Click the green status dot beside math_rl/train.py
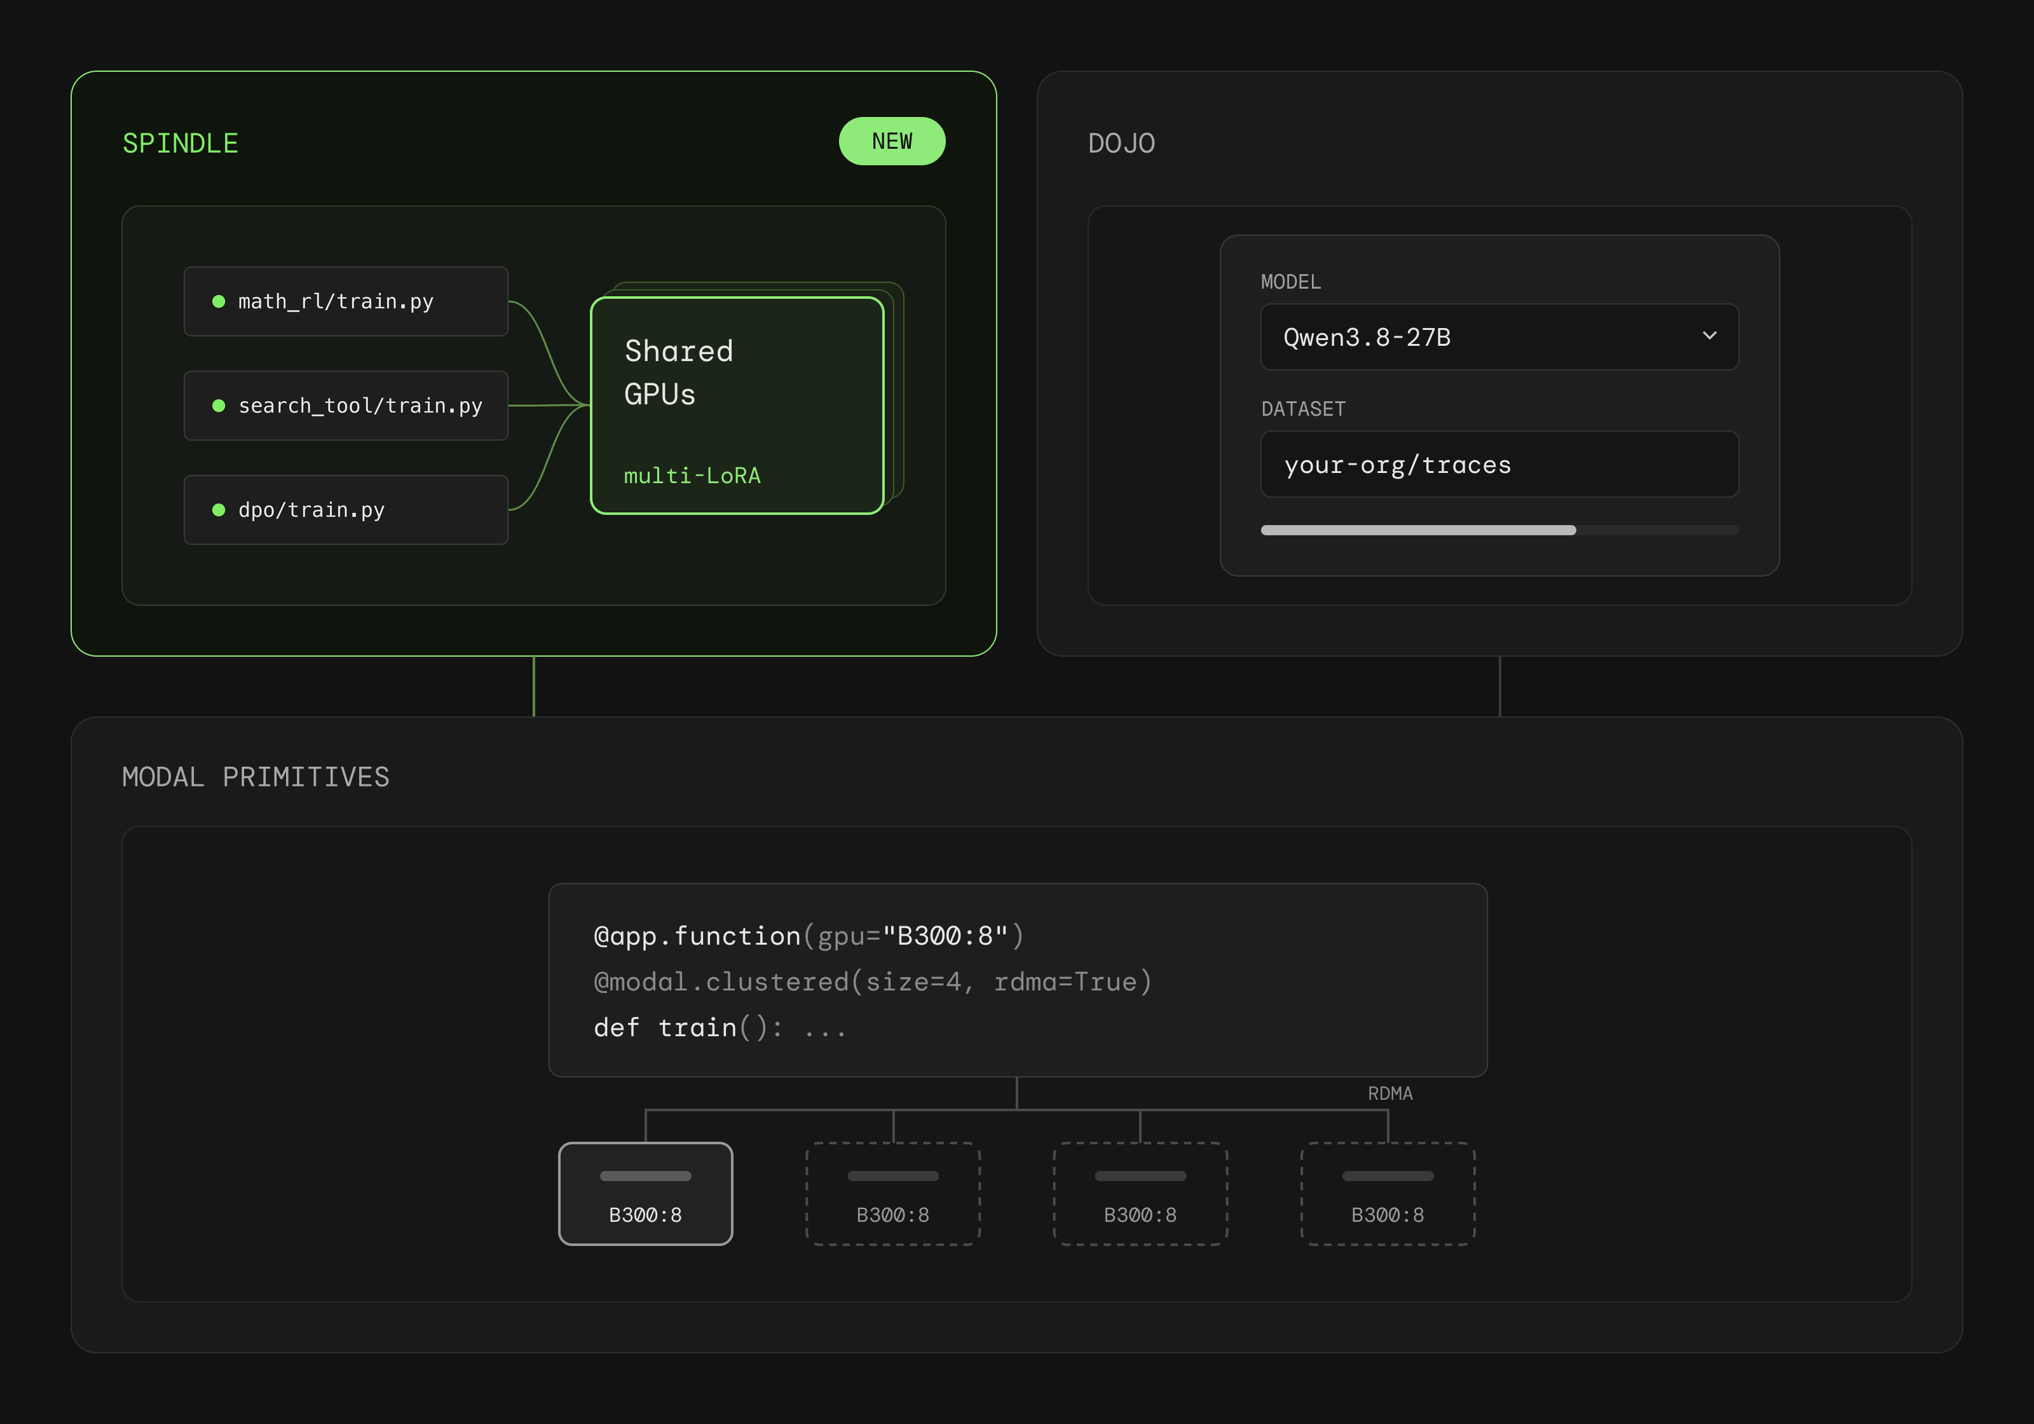The image size is (2034, 1424). (219, 301)
